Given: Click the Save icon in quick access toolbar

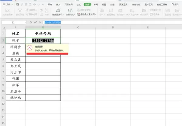Looking at the screenshot, I should pyautogui.click(x=18, y=5).
